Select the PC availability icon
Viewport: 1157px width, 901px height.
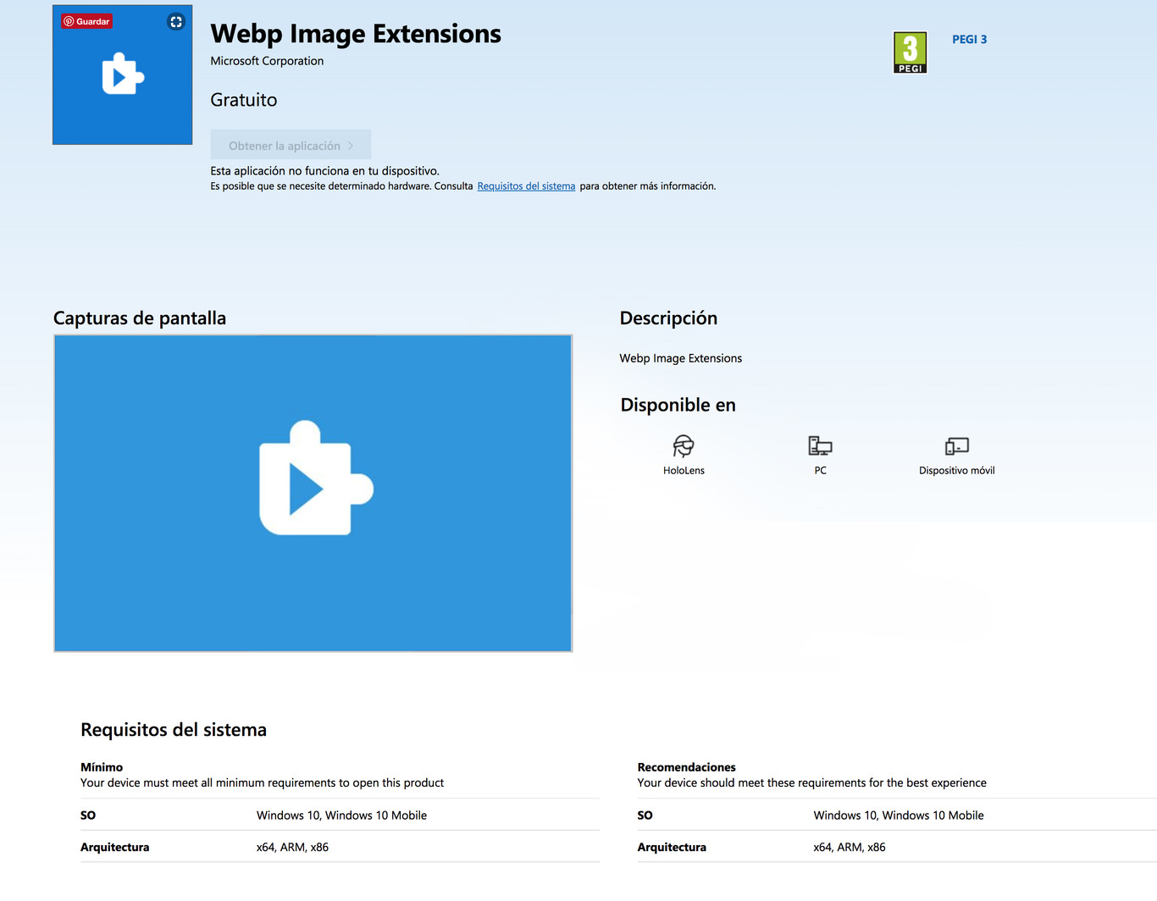tap(819, 446)
